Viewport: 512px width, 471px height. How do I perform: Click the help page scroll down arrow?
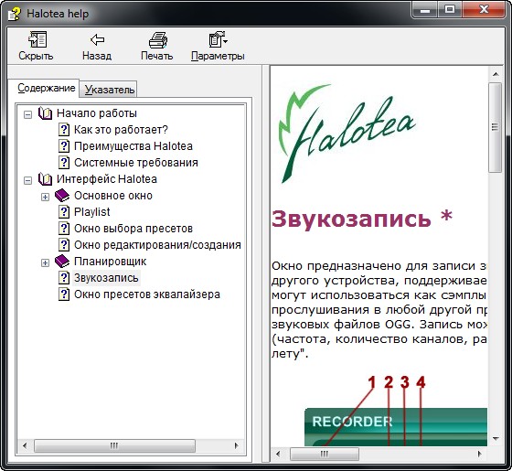[496, 439]
